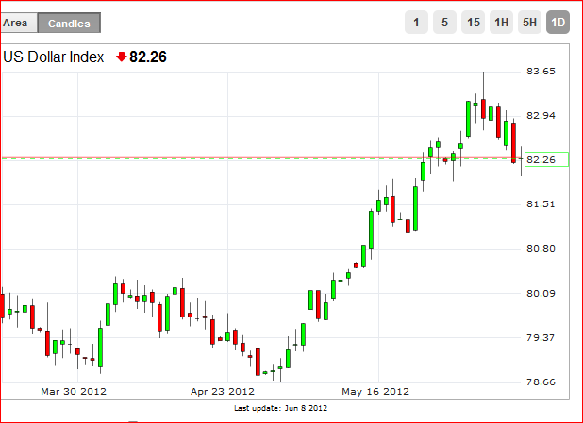Image resolution: width=583 pixels, height=423 pixels.
Task: Click the 82.94 axis value
Action: [541, 116]
